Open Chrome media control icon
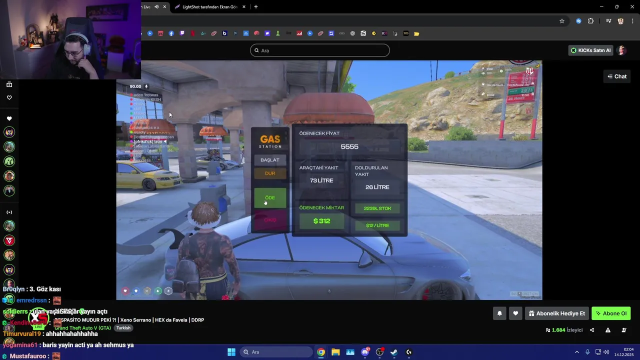Image resolution: width=640 pixels, height=360 pixels. [x=608, y=21]
